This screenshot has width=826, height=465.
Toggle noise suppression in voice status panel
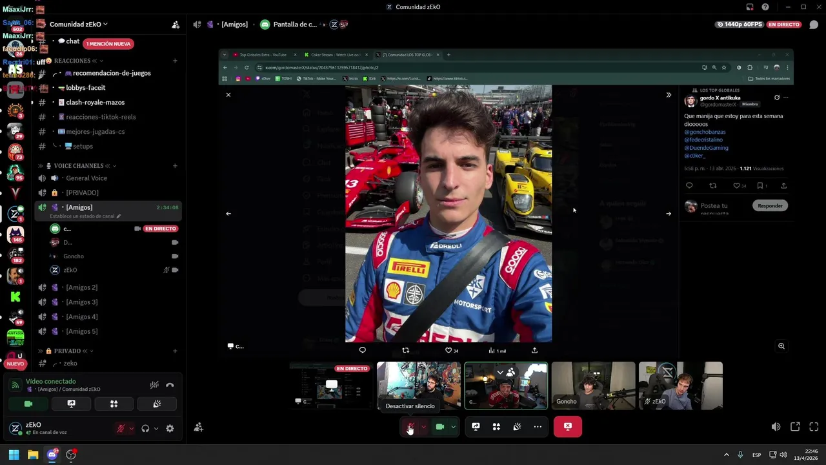pos(154,385)
